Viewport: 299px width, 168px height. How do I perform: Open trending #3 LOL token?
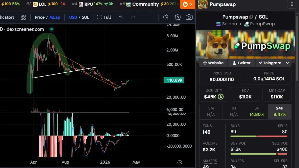(x=46, y=4)
